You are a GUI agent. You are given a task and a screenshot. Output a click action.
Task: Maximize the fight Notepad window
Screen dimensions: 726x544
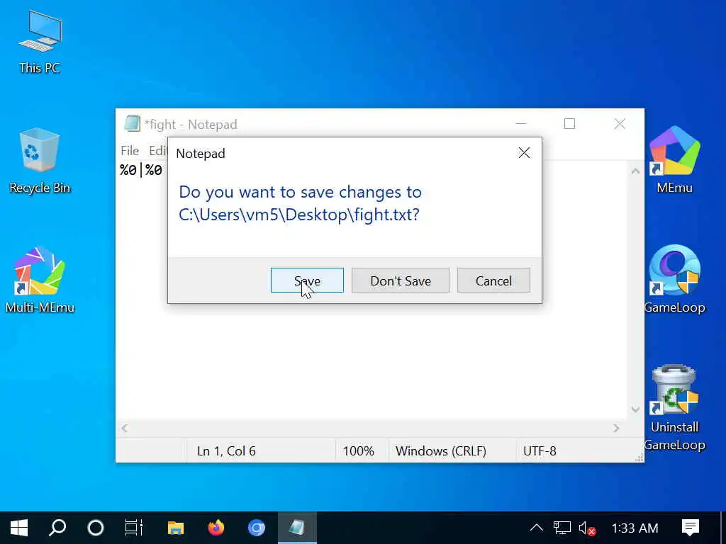[x=570, y=123]
